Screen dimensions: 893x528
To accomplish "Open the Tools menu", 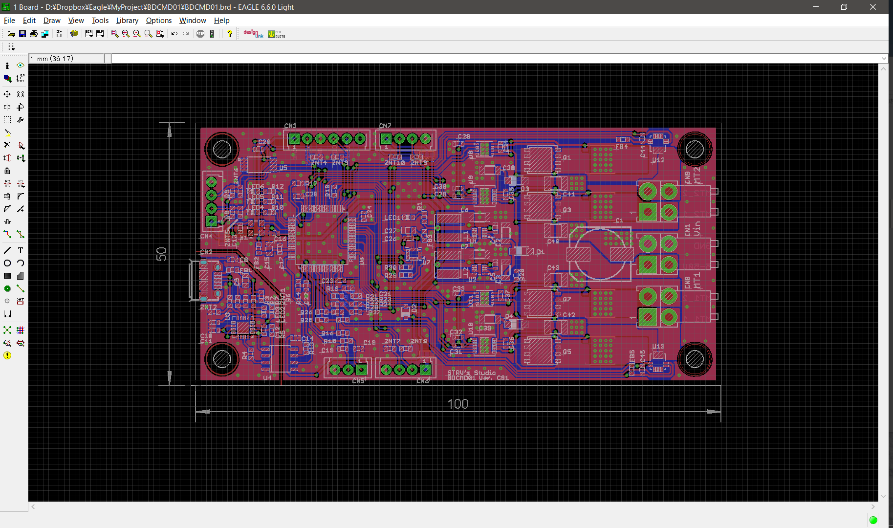I will (x=100, y=21).
